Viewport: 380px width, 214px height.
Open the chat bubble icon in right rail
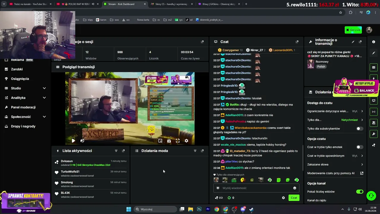(373, 100)
